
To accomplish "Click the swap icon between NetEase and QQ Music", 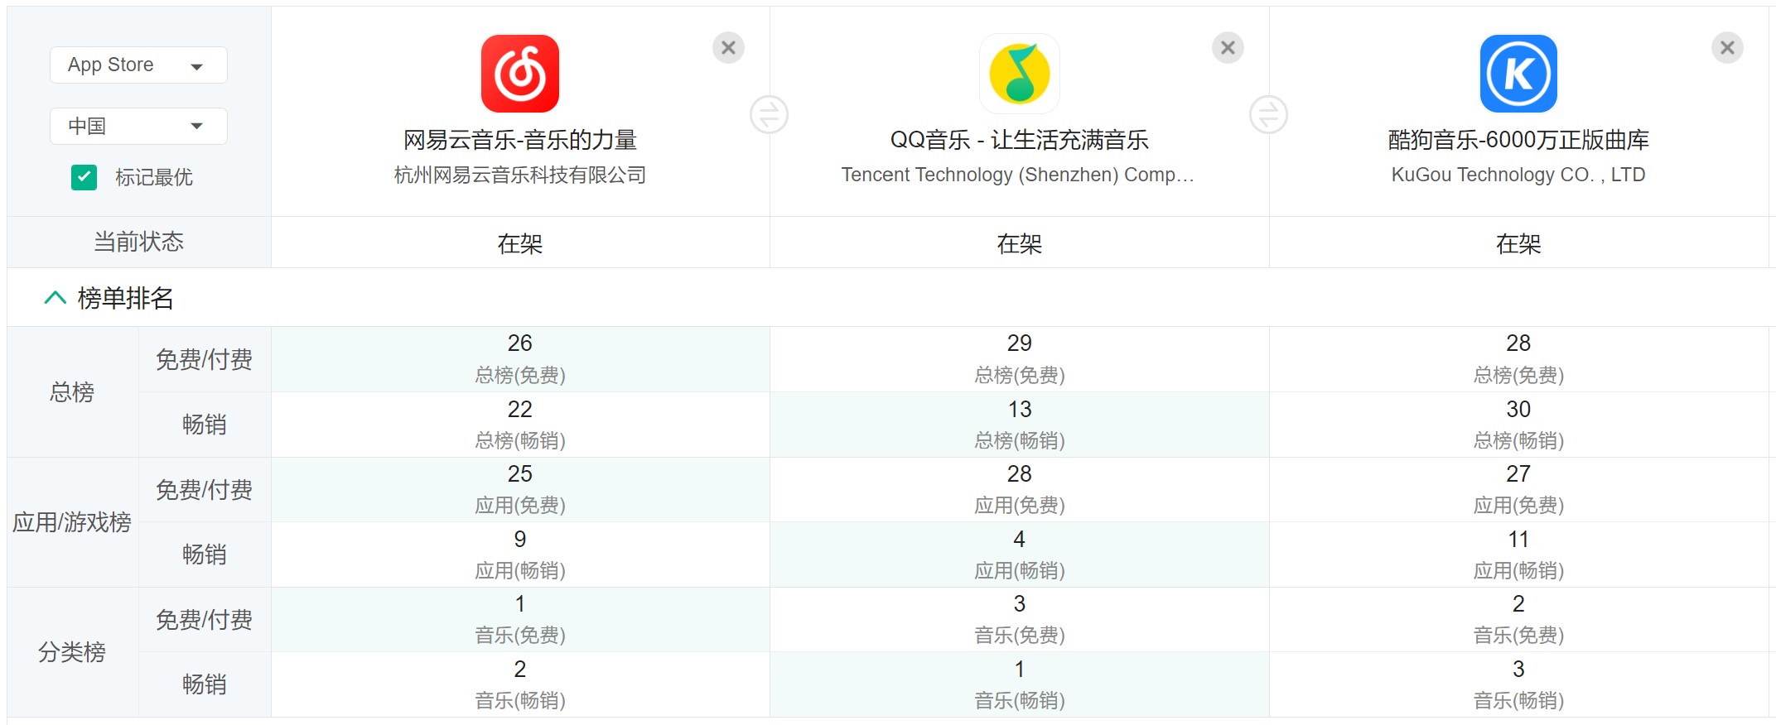I will point(770,114).
